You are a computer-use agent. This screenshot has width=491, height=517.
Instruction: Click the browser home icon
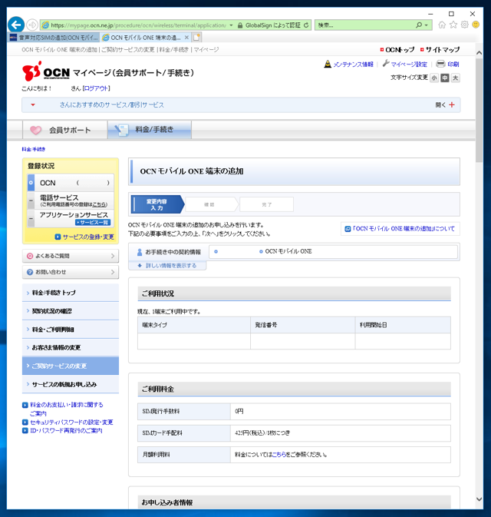pos(442,25)
